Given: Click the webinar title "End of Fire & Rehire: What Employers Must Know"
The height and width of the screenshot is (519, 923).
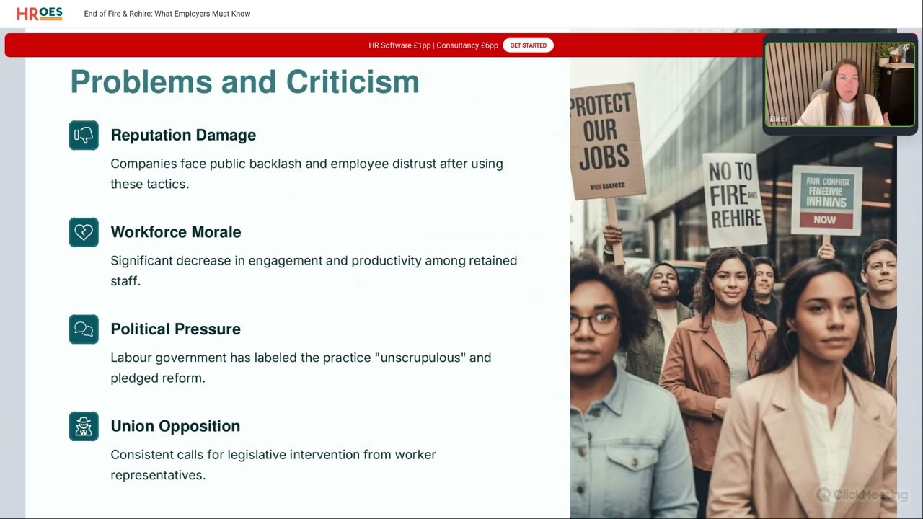Looking at the screenshot, I should 167,14.
